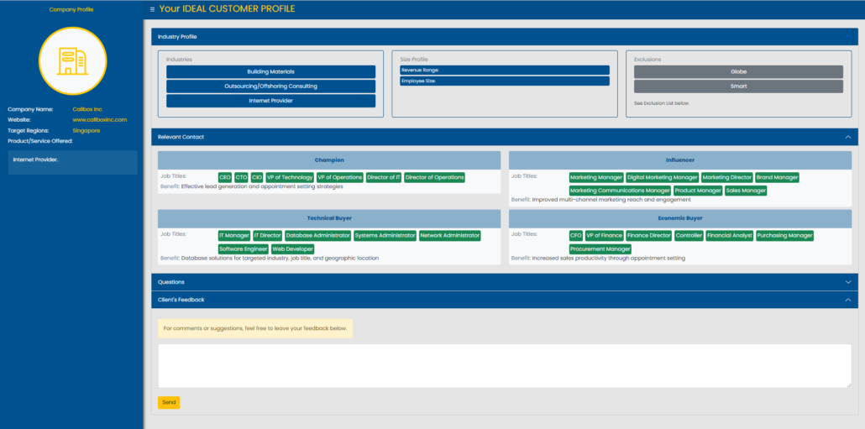The height and width of the screenshot is (429, 865).
Task: Click the Technical Buyer section header
Action: [329, 218]
